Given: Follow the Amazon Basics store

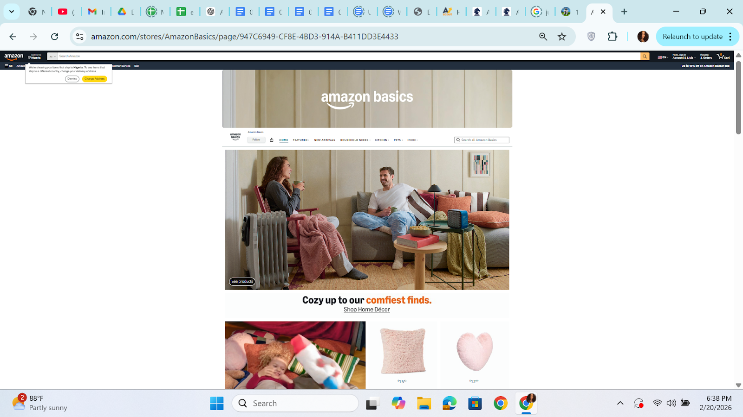Looking at the screenshot, I should point(256,139).
